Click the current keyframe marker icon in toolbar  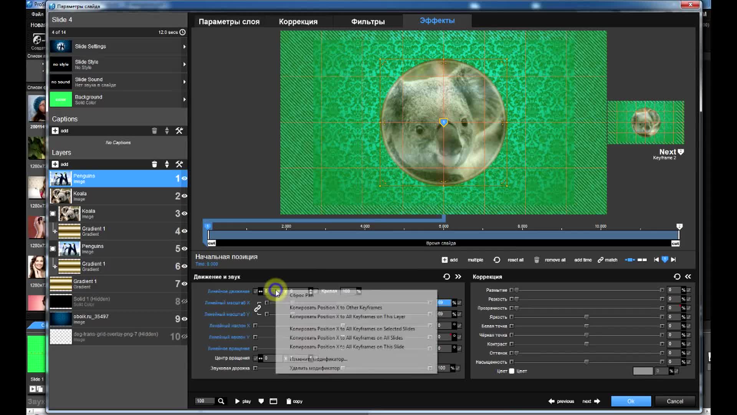coord(665,259)
